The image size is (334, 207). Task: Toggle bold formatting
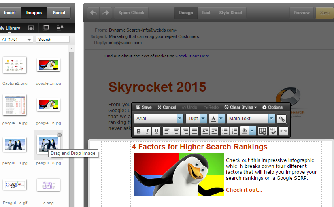point(139,131)
